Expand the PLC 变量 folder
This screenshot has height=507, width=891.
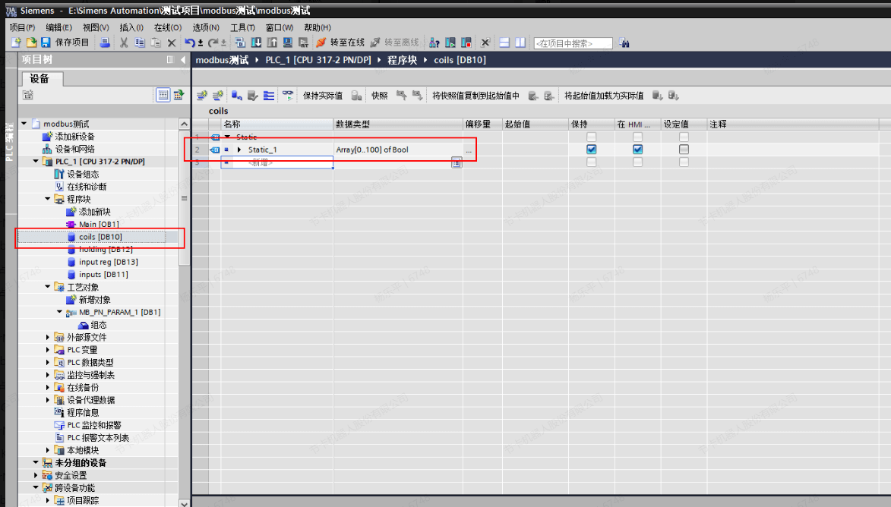coord(48,350)
